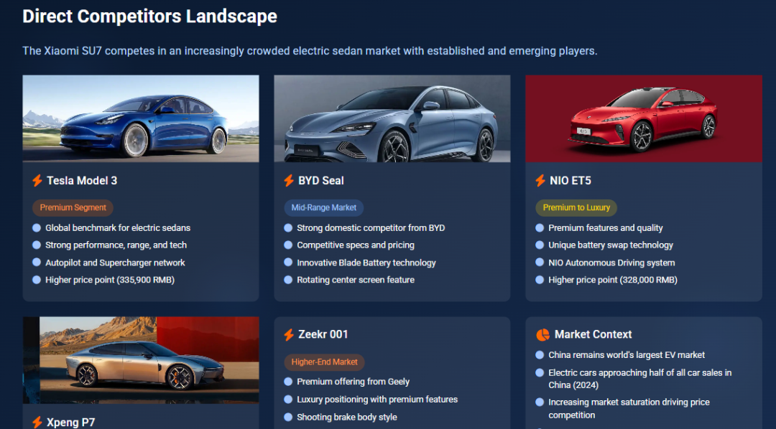Click the Direct Competitors Landscape title
The width and height of the screenshot is (776, 429).
[150, 16]
